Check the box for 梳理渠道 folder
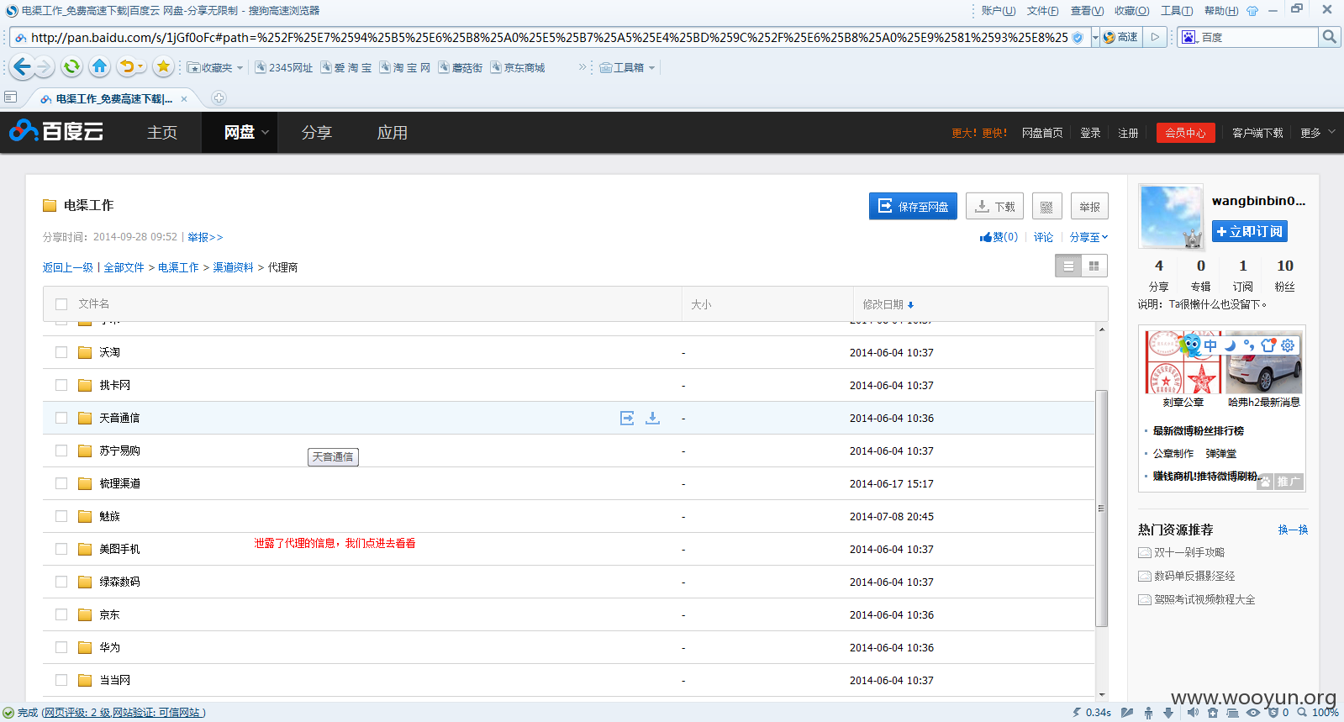 click(61, 483)
